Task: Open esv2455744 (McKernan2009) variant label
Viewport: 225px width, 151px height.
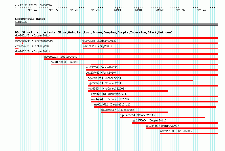Action: pyautogui.click(x=34, y=41)
